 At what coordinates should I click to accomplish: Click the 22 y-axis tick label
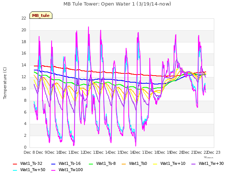[24, 18]
